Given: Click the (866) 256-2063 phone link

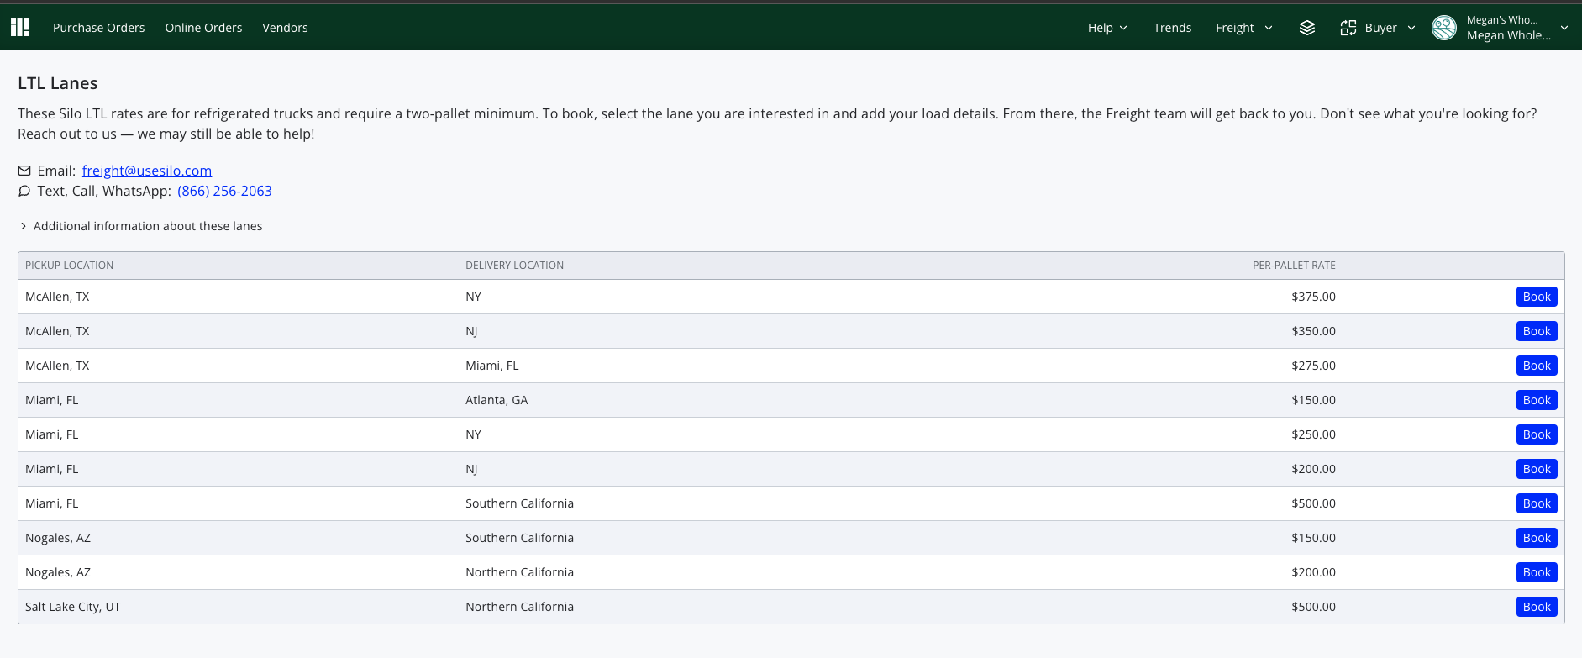Looking at the screenshot, I should pyautogui.click(x=224, y=191).
